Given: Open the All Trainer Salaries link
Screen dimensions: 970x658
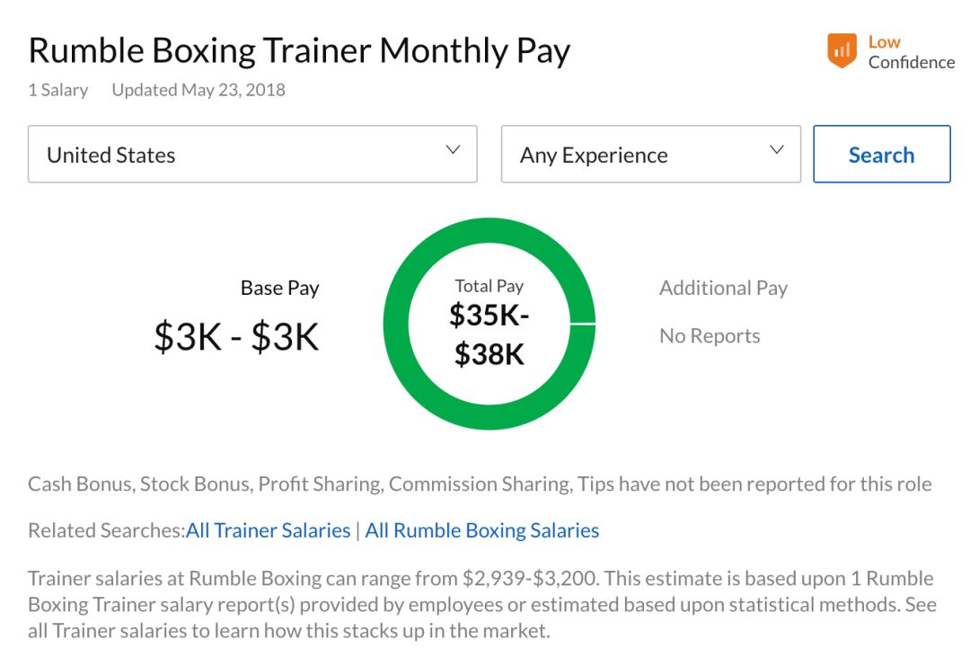Looking at the screenshot, I should pyautogui.click(x=268, y=530).
